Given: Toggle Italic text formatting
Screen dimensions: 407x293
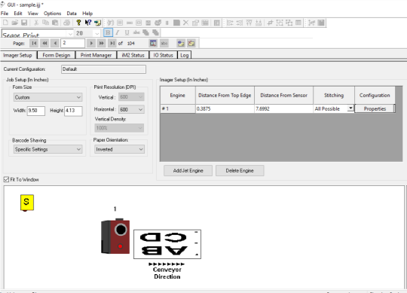Looking at the screenshot, I should (118, 32).
